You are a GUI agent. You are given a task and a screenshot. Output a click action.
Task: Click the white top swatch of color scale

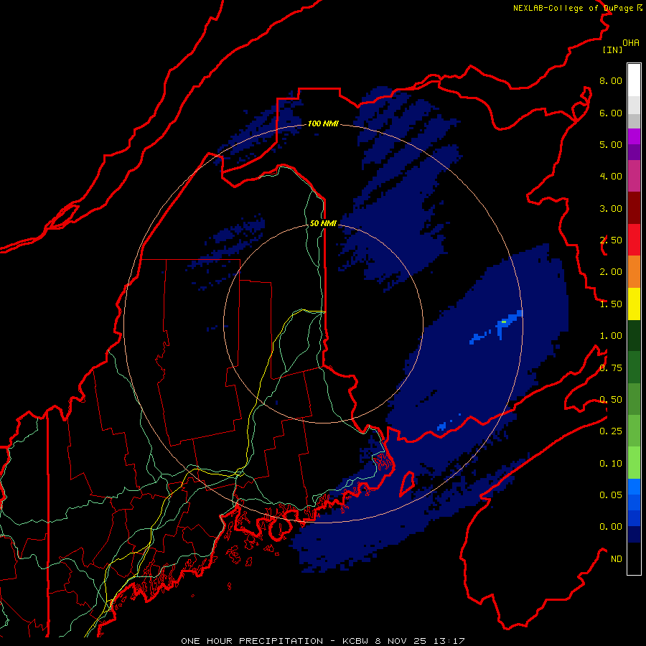tap(634, 80)
